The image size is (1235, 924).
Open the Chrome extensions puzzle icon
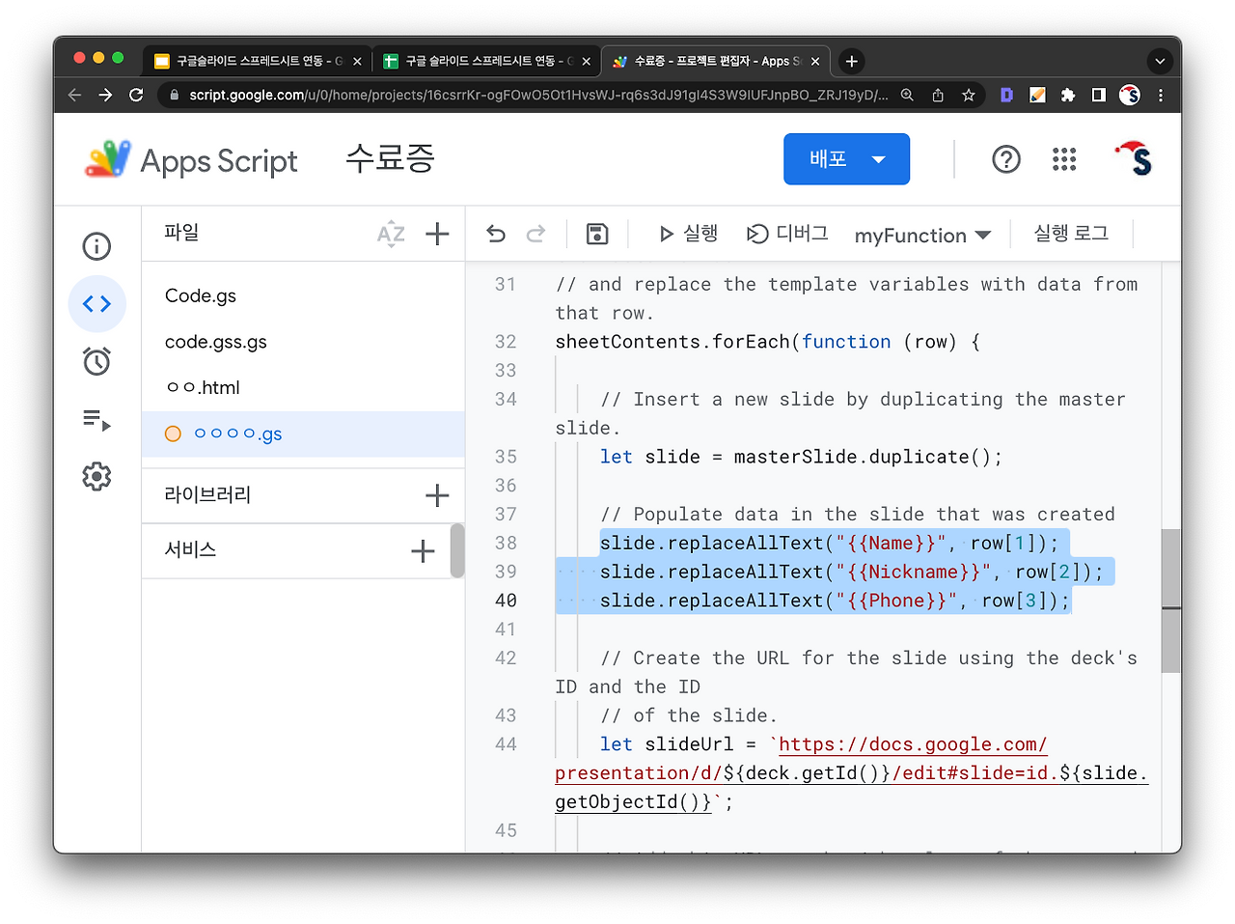pos(1068,95)
